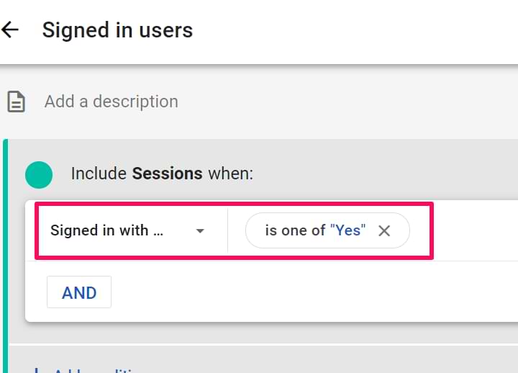Click the "Include" label text
Screen dimensions: 518x373
coord(99,174)
